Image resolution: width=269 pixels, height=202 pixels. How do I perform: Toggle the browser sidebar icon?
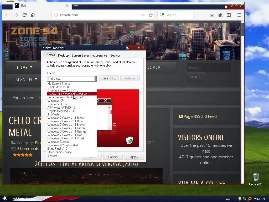[x=229, y=15]
